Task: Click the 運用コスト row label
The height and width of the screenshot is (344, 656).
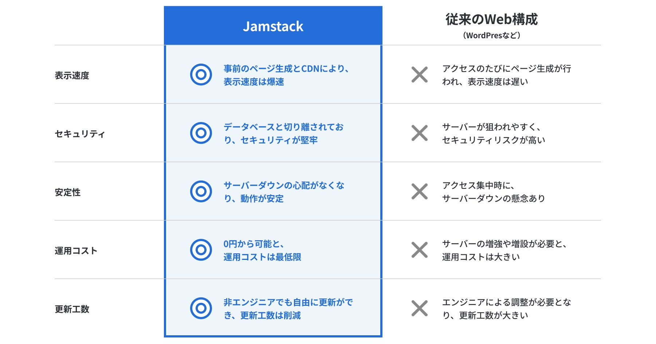Action: click(x=76, y=251)
